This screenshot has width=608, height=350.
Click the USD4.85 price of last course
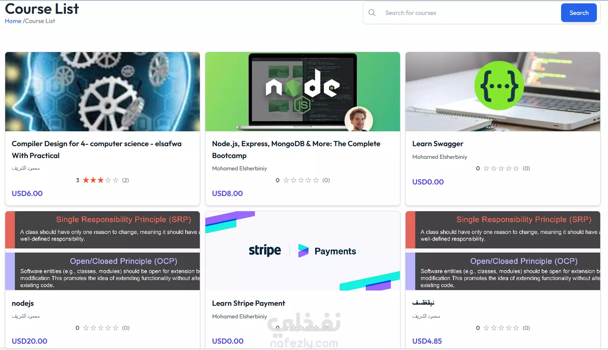click(427, 341)
